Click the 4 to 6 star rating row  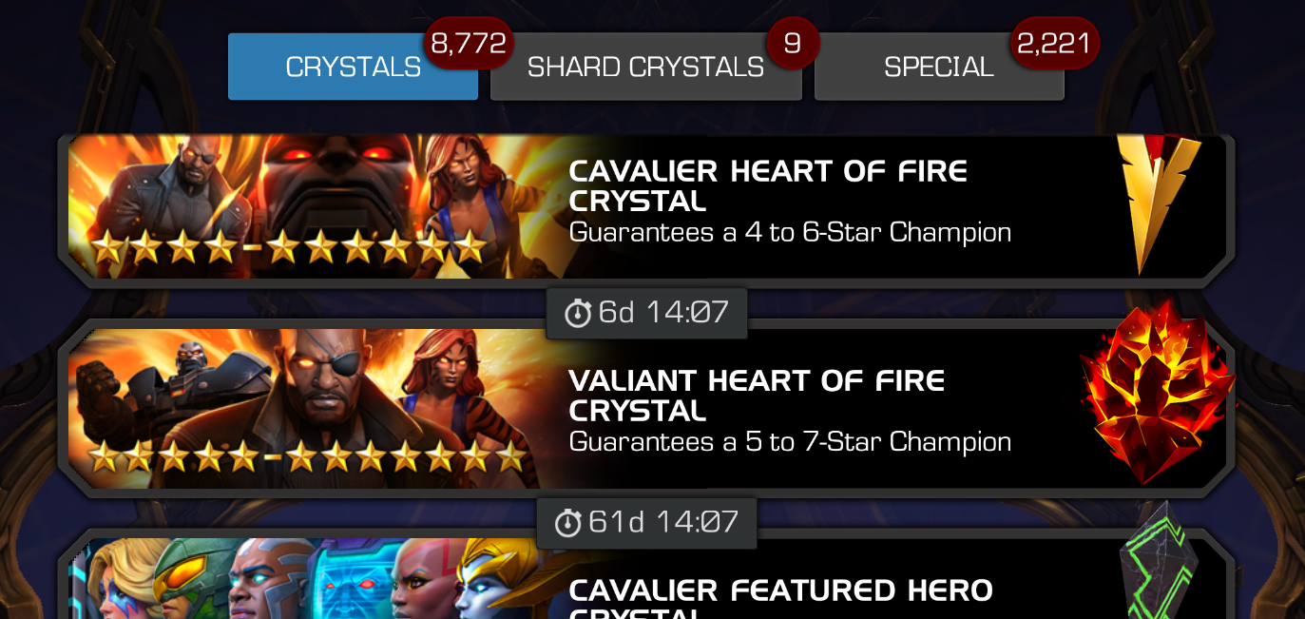[x=287, y=249]
